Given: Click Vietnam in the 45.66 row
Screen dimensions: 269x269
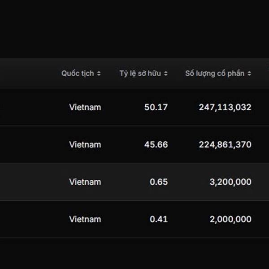Looking at the screenshot, I should coord(85,145).
